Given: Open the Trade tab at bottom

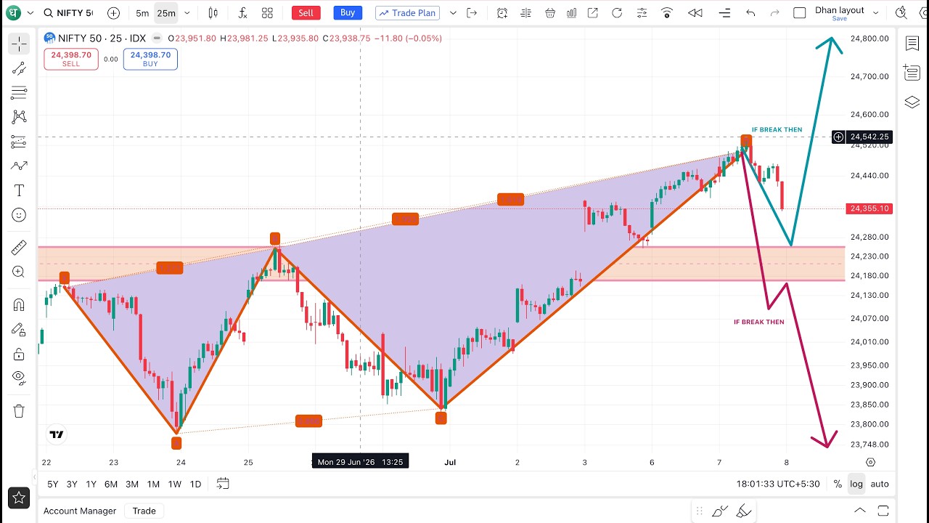Looking at the screenshot, I should point(144,511).
